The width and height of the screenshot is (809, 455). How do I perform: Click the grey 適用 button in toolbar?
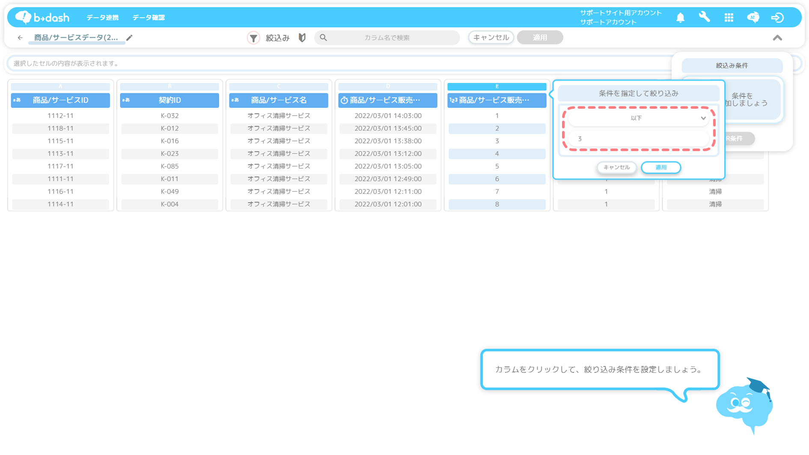pos(540,38)
